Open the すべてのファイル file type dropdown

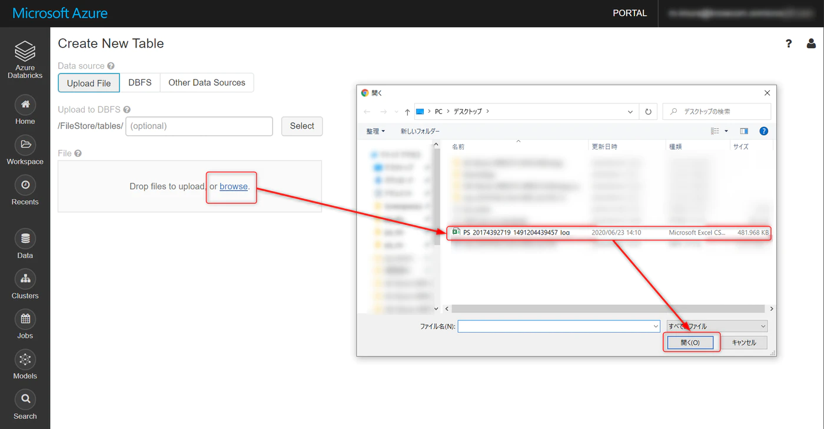coord(717,326)
